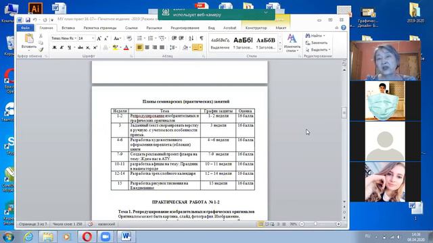Click the Replace (Заменить) command
Screen dimensions: 433x243
coord(317,43)
